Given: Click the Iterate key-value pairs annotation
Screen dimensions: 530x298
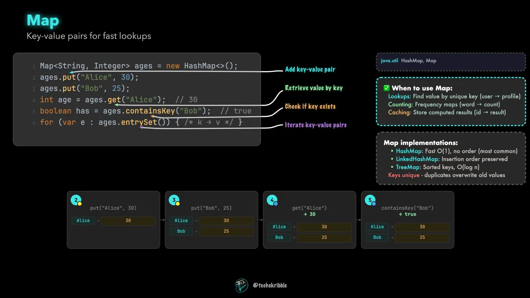Looking at the screenshot, I should (x=316, y=125).
